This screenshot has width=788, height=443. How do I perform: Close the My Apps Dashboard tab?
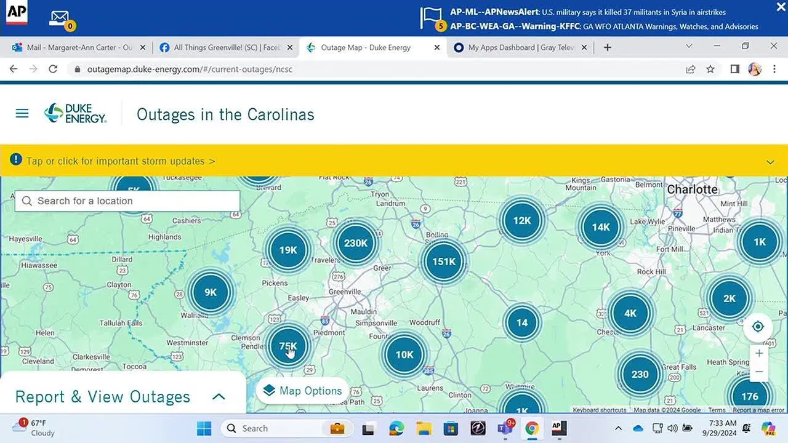[x=584, y=47]
